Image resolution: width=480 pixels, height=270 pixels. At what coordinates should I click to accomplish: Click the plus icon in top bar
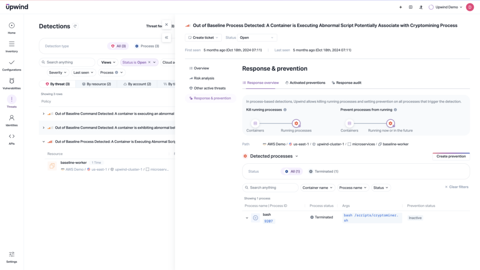pyautogui.click(x=400, y=7)
